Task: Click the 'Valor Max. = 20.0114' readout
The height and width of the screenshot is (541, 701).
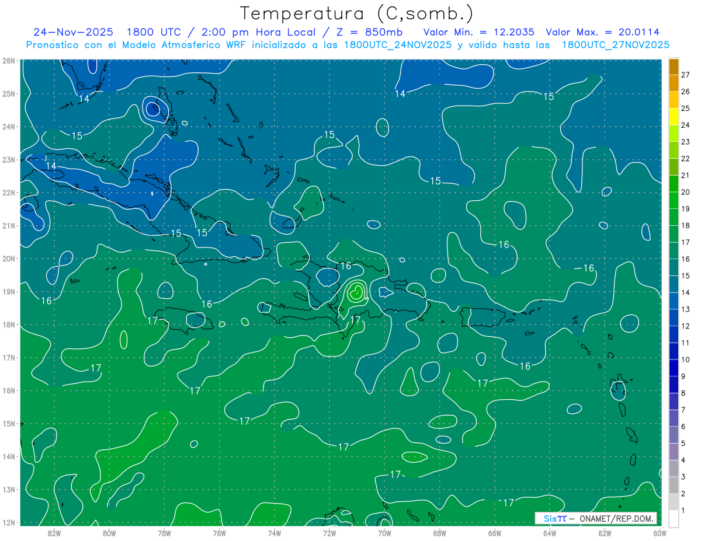Action: click(x=603, y=32)
